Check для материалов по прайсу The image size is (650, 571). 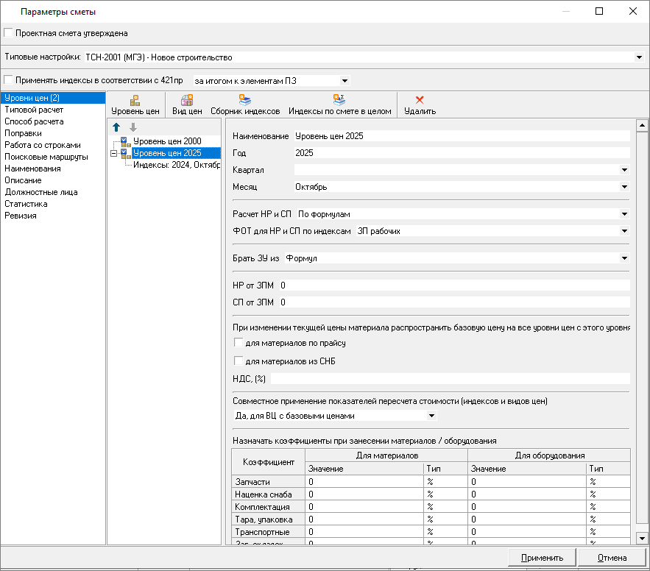point(239,343)
